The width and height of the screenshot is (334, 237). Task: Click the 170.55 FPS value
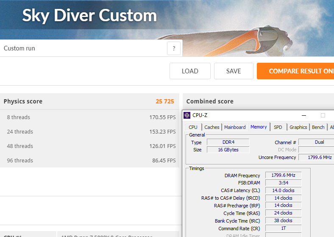click(162, 117)
